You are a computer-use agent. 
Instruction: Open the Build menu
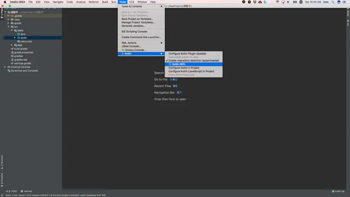105,2
